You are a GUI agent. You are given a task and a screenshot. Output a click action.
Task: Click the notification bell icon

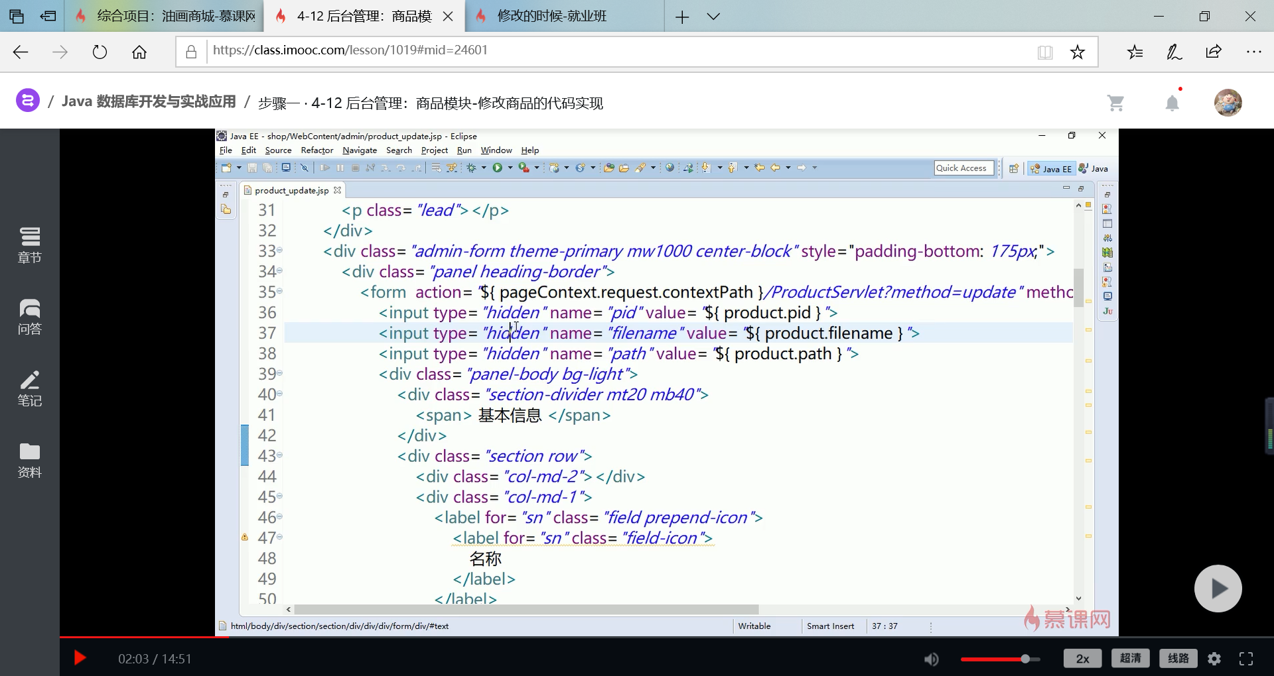click(1172, 103)
